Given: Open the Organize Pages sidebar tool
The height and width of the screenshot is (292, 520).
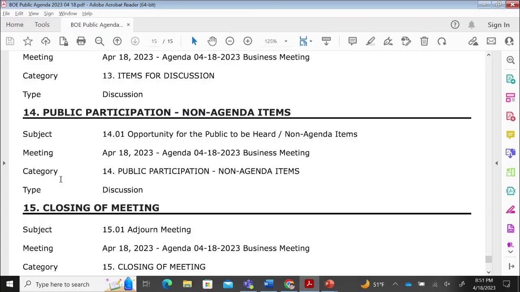Looking at the screenshot, I should [x=511, y=97].
